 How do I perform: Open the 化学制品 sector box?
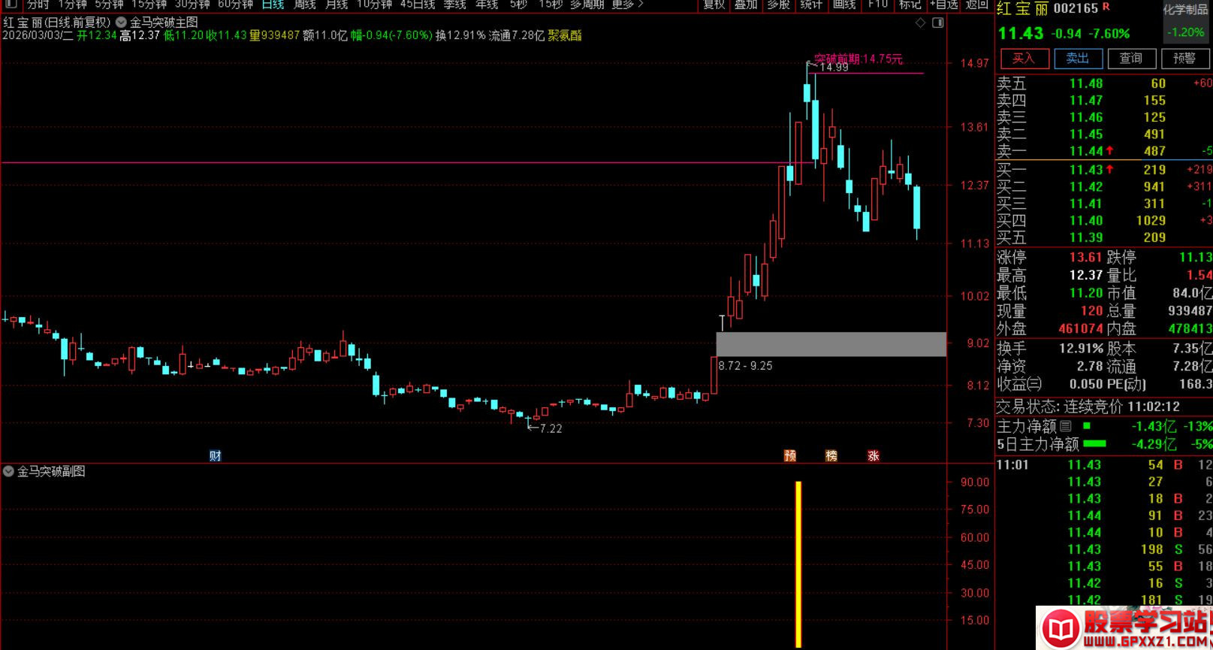(x=1185, y=22)
